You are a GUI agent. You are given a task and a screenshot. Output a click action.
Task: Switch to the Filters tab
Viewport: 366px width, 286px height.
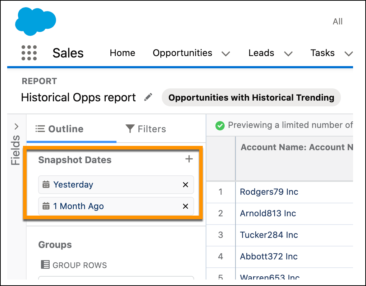pyautogui.click(x=146, y=129)
